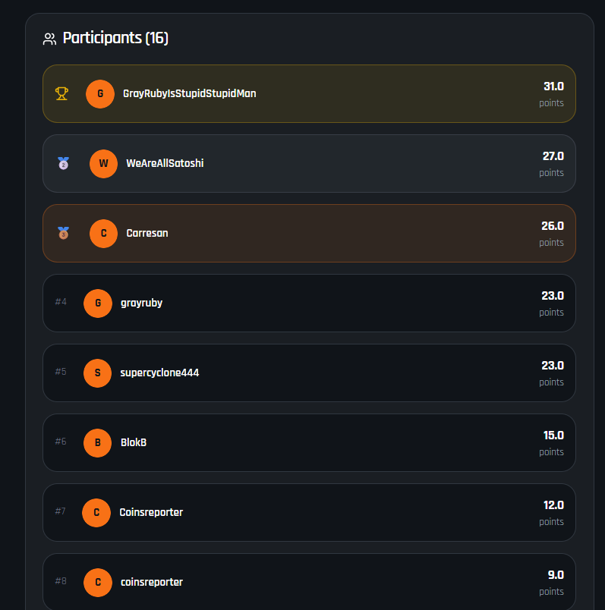Click supercyclone444's S avatar
605x610 pixels.
click(97, 373)
